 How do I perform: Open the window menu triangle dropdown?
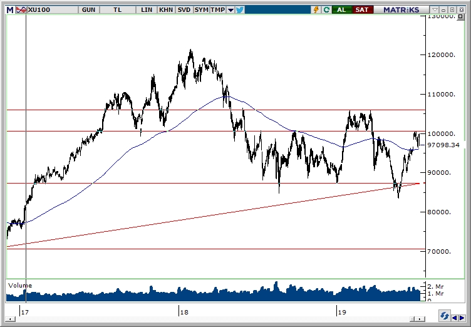(435, 10)
